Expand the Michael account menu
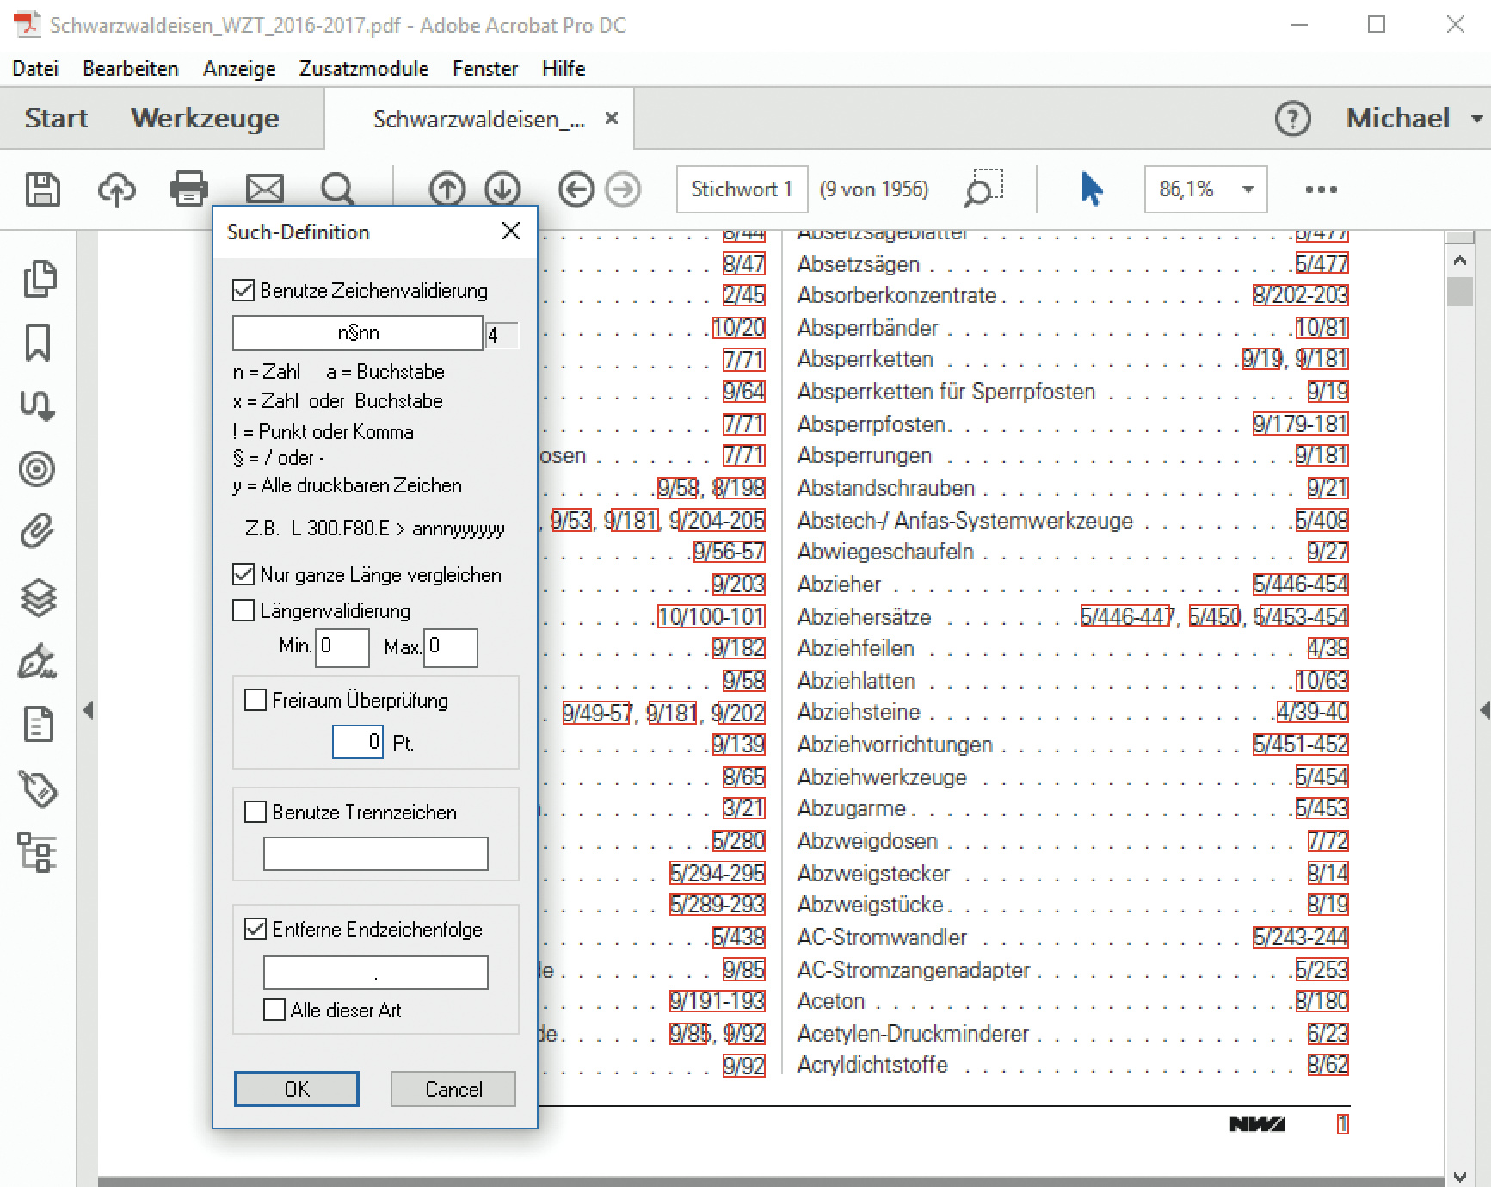The width and height of the screenshot is (1491, 1187). click(1476, 119)
